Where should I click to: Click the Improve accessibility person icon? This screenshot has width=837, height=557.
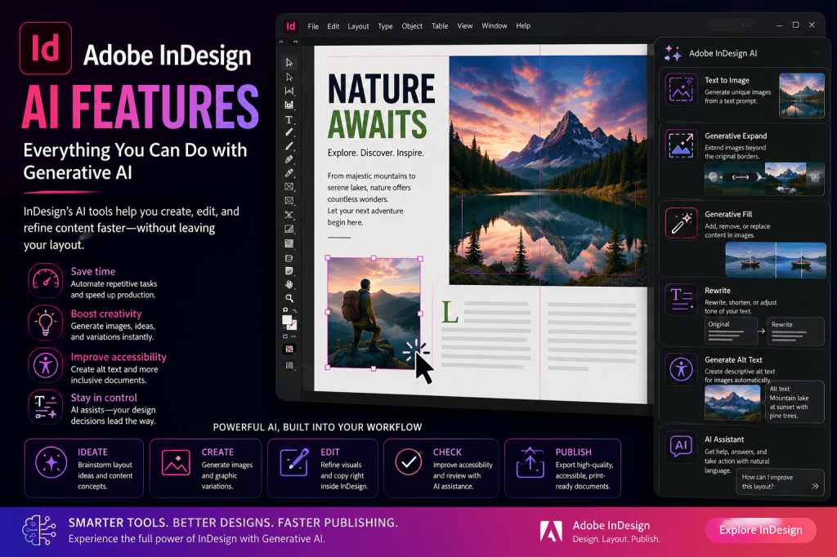point(46,365)
